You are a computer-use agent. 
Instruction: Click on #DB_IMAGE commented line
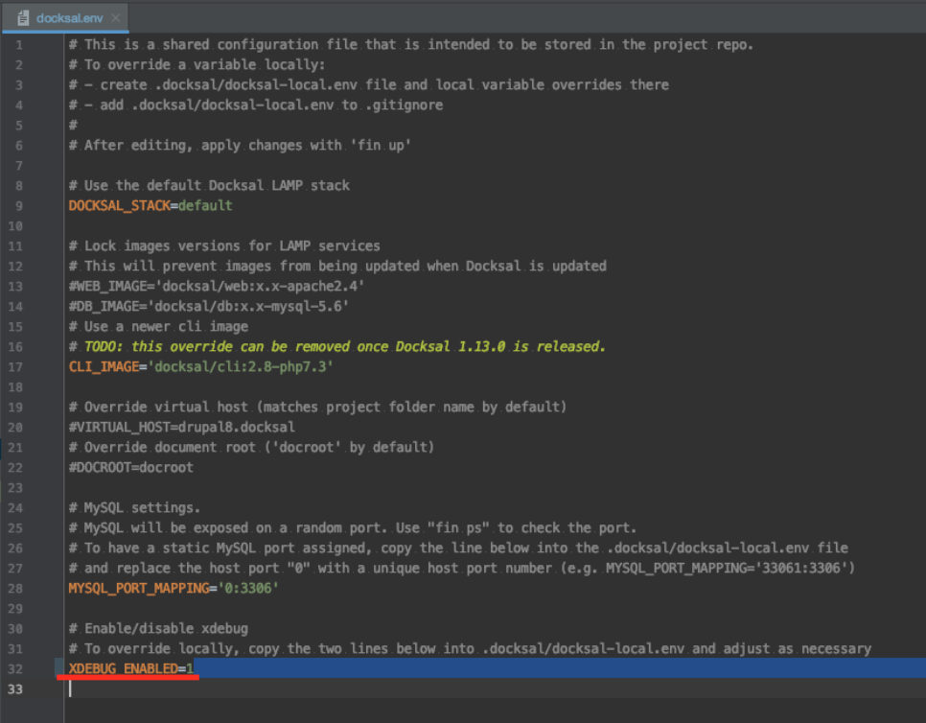tap(209, 307)
